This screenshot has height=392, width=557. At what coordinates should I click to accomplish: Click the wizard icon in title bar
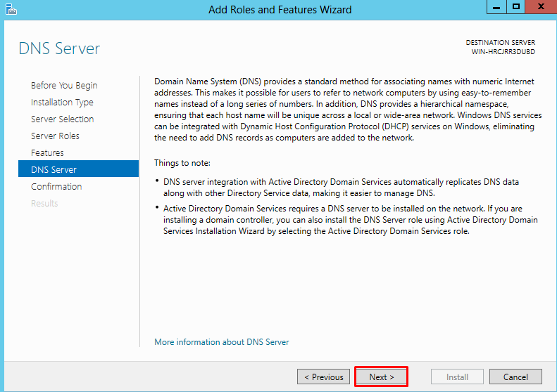click(x=11, y=10)
